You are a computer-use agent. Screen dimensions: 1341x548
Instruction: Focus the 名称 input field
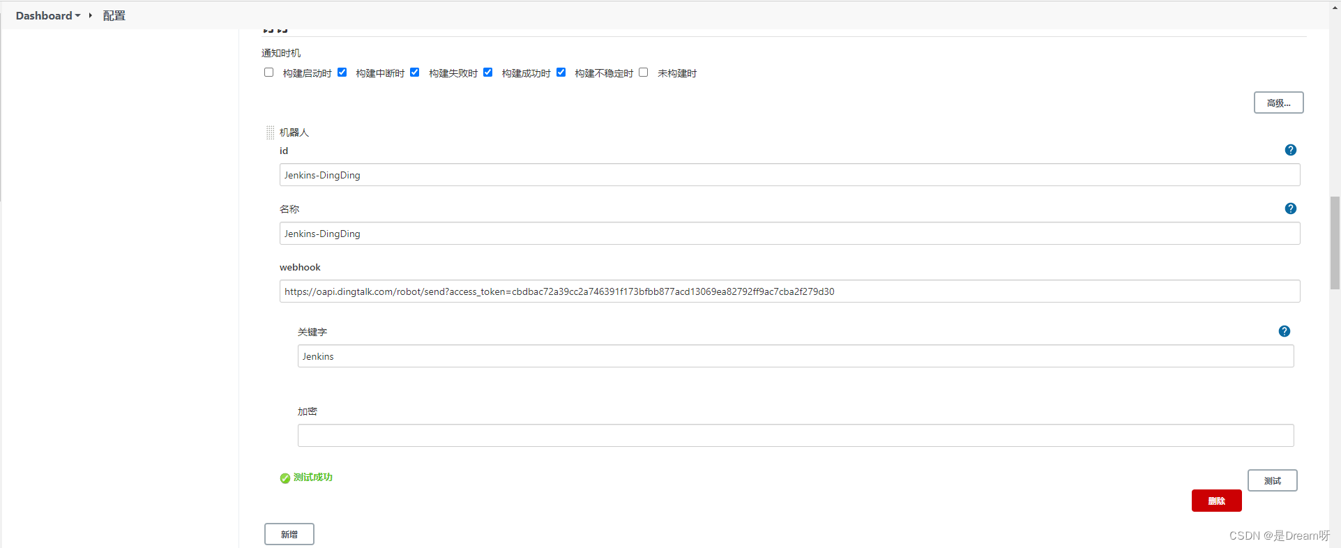tap(789, 234)
